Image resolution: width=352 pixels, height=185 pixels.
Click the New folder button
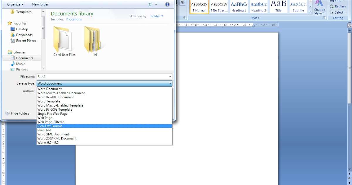pos(40,4)
